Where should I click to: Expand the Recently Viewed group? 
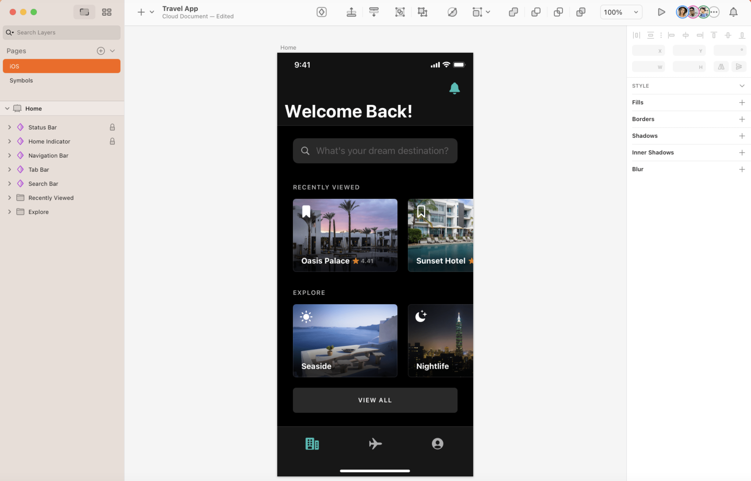click(x=9, y=198)
